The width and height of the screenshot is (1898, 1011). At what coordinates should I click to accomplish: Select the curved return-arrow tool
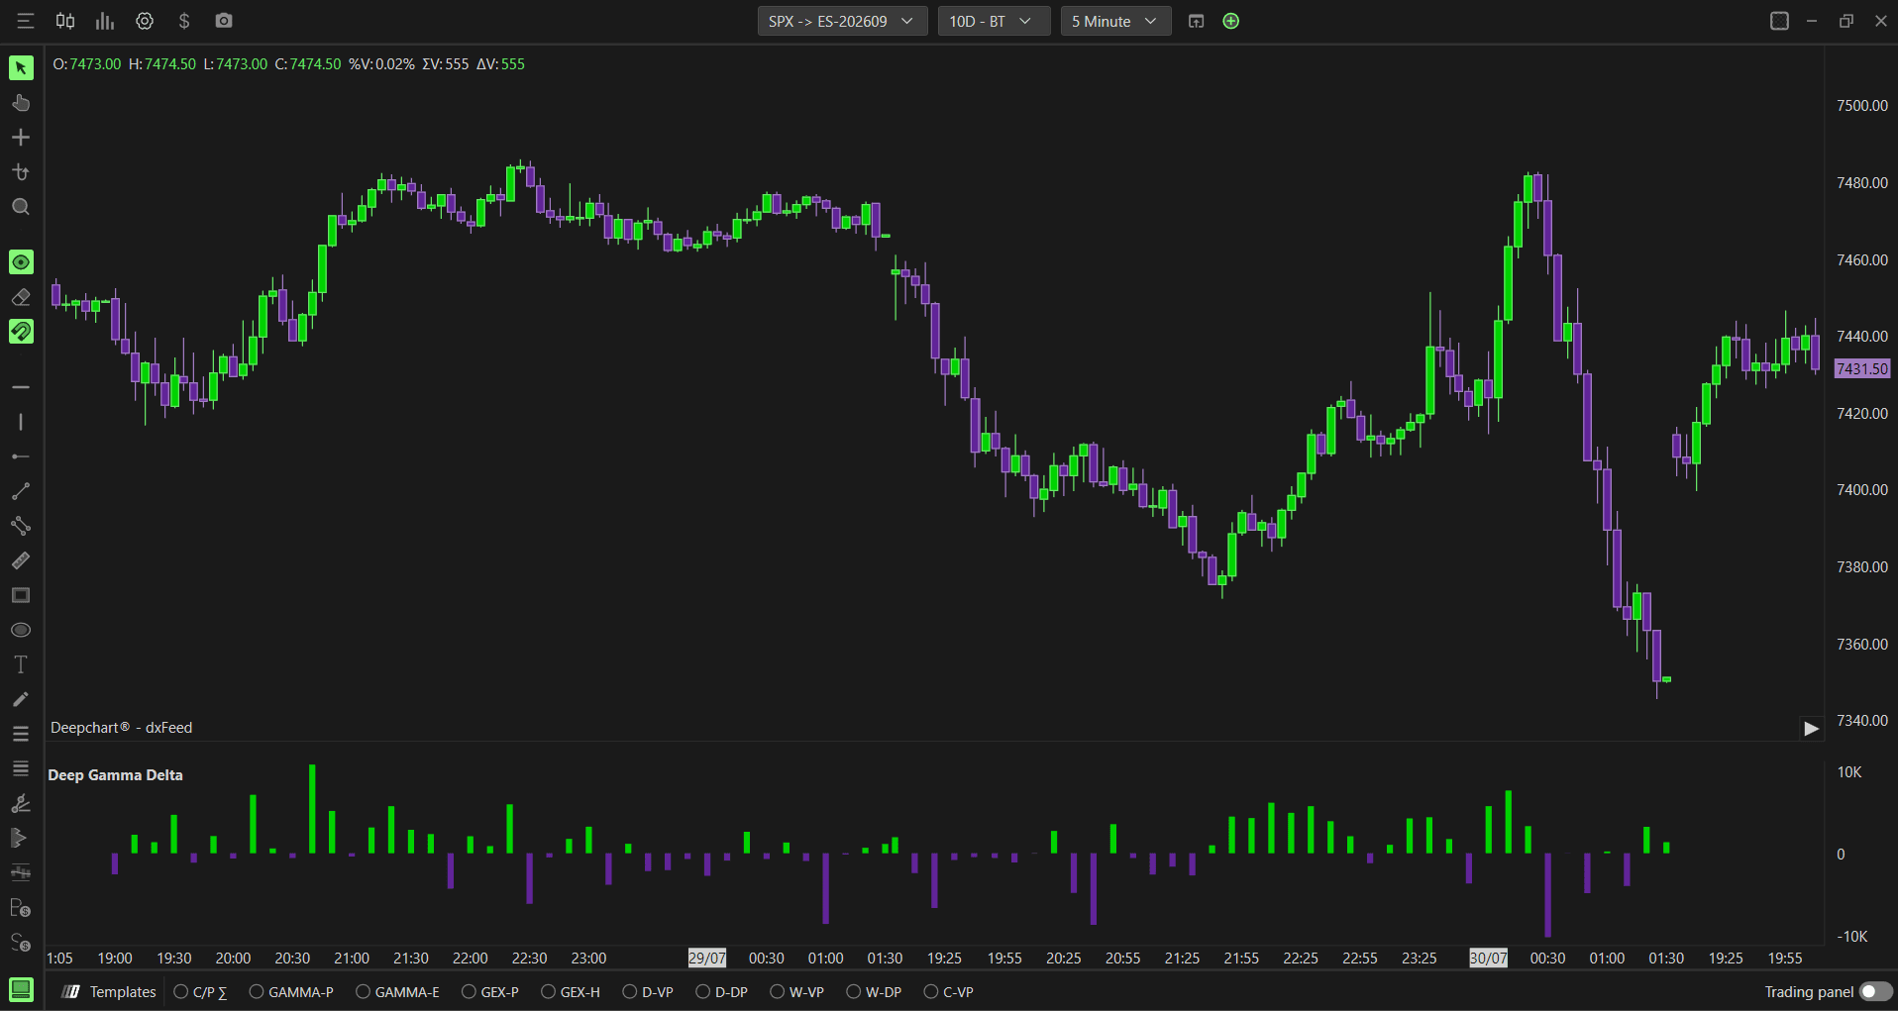[21, 172]
